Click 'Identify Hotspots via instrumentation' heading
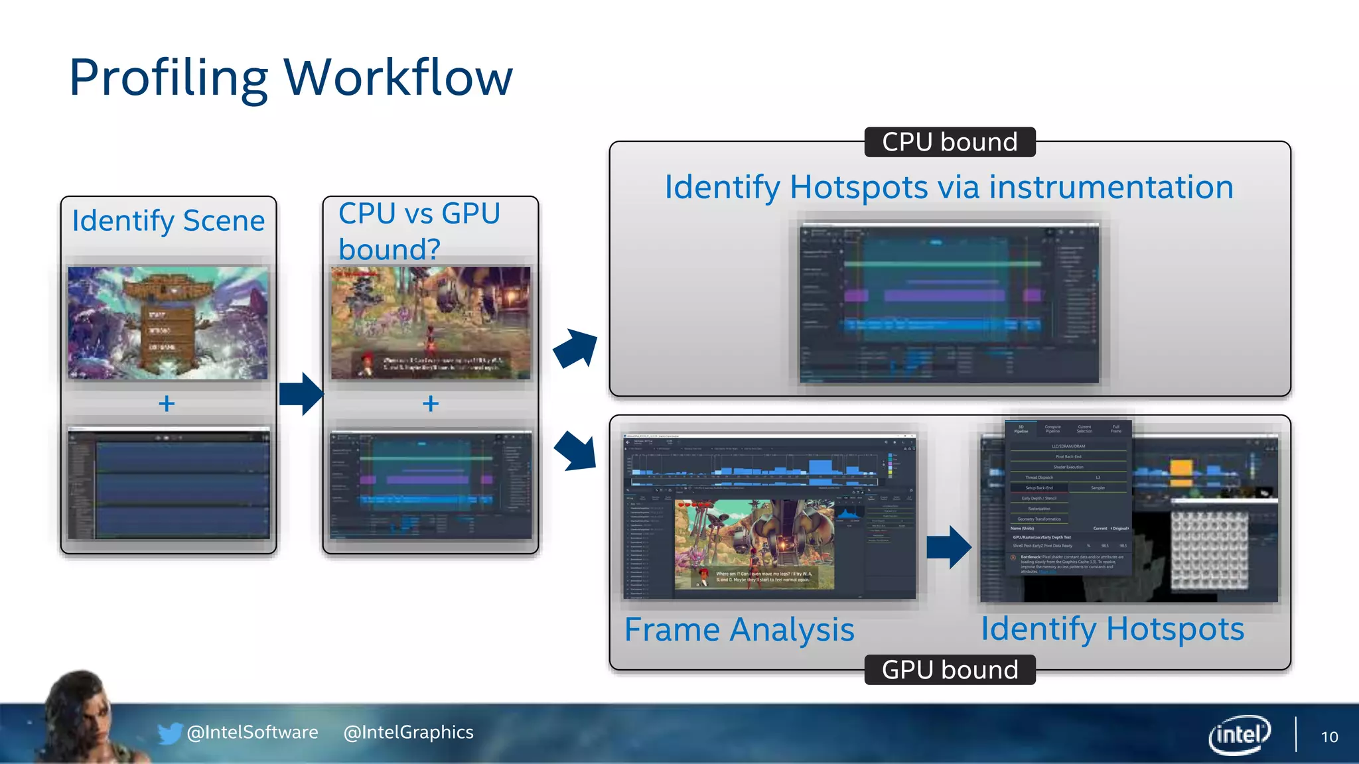Image resolution: width=1359 pixels, height=764 pixels. [x=949, y=188]
